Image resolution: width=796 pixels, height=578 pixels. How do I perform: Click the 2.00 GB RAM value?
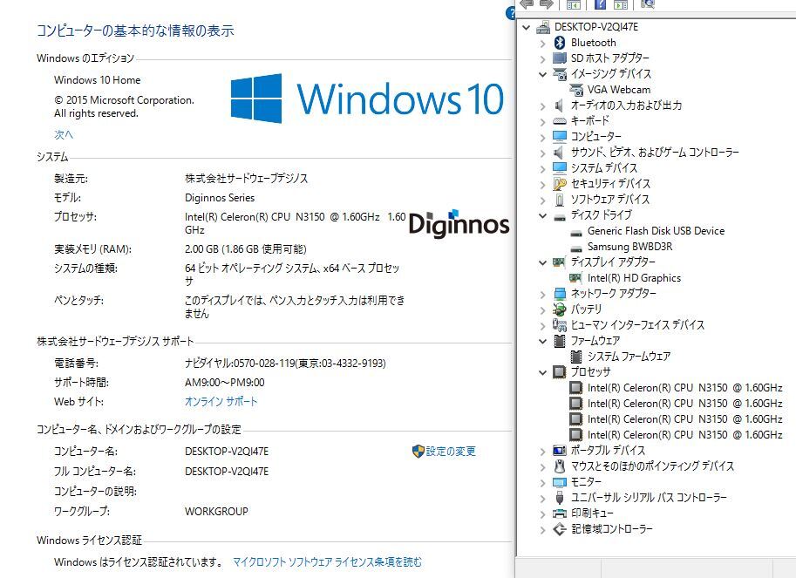coord(245,249)
